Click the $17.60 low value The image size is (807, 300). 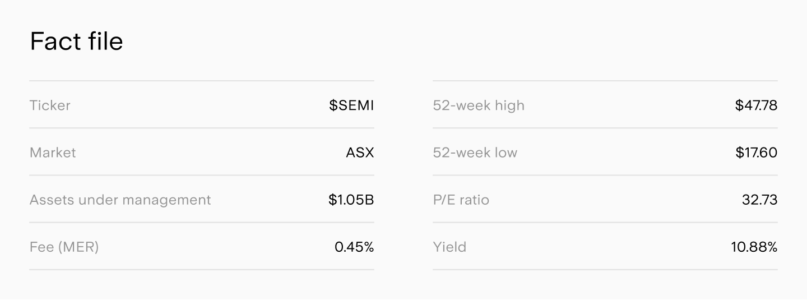click(757, 153)
